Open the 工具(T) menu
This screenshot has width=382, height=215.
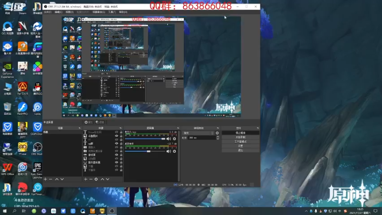[x=112, y=12]
